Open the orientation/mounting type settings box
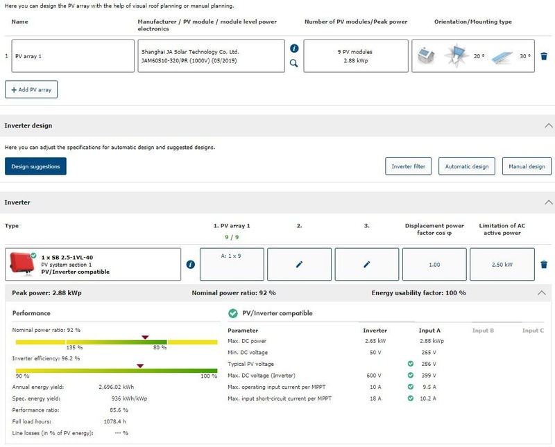Viewport: 555px width, 447px height. point(473,56)
